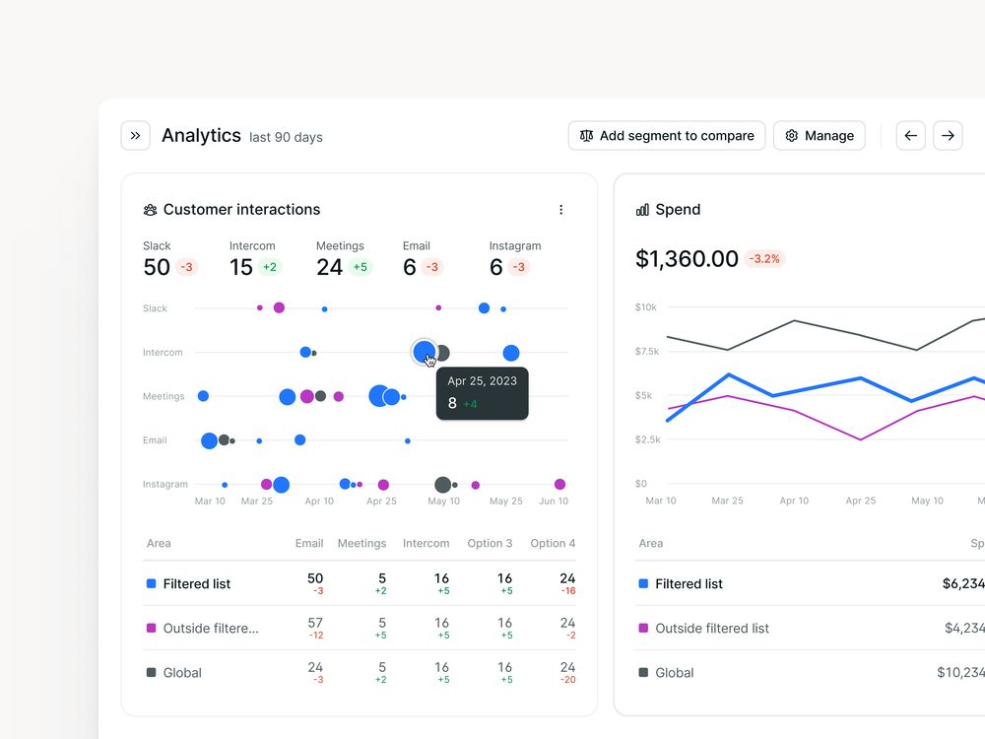Click the Spend bar chart icon
This screenshot has width=985, height=739.
point(642,210)
